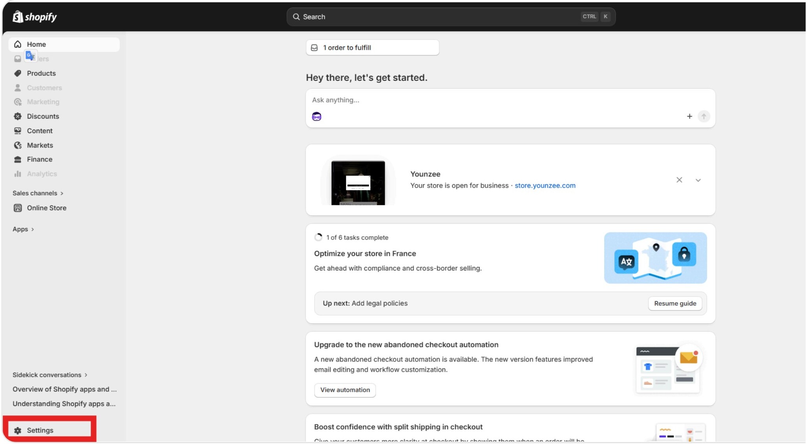Dismiss the Younzee store card
This screenshot has height=444, width=806.
[679, 180]
